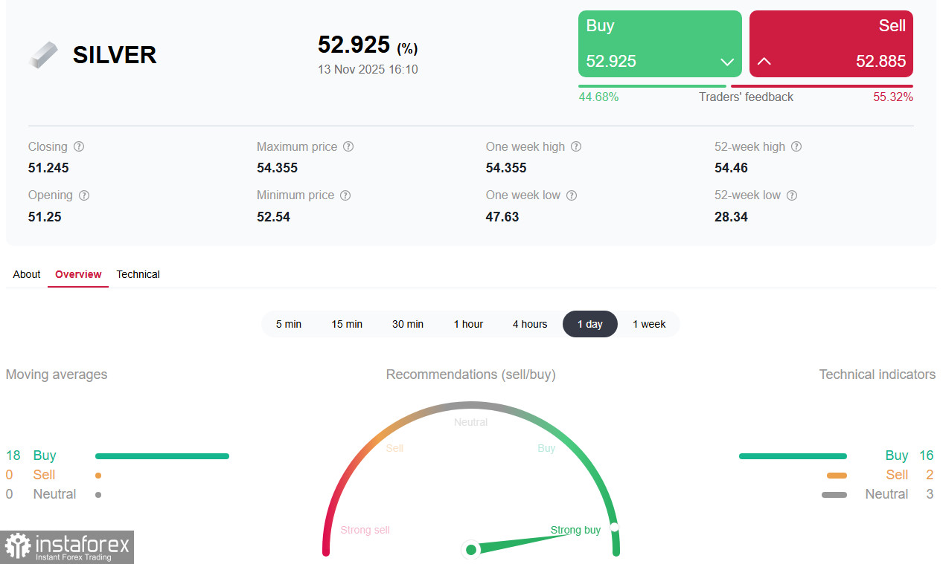Switch to the 4 hours timeframe
Viewport: 943px width, 564px height.
(530, 324)
